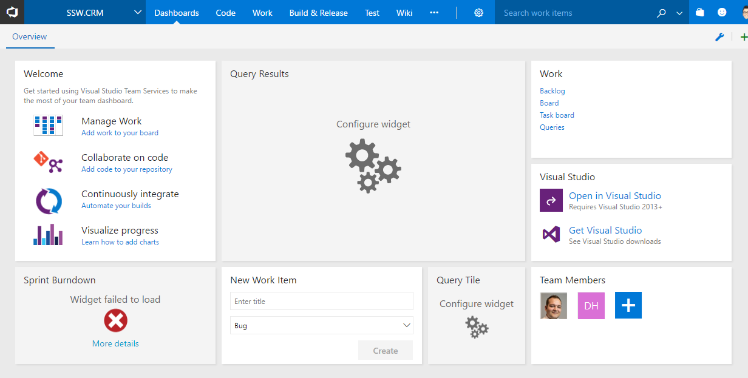
Task: Open the settings gear in navigation bar
Action: [x=478, y=13]
